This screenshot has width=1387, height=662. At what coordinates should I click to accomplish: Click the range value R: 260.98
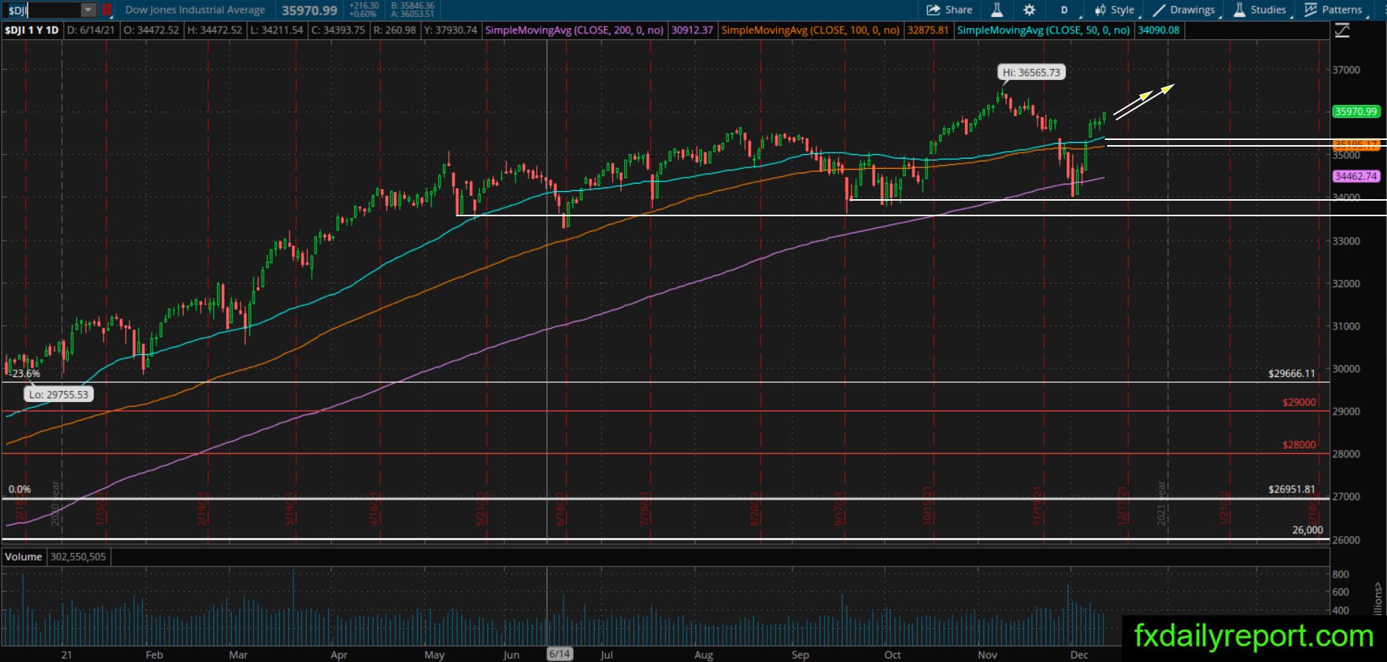[394, 30]
